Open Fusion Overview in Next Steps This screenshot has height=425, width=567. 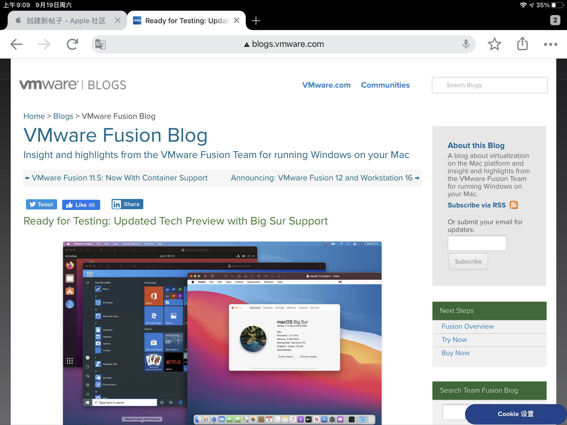pyautogui.click(x=467, y=326)
